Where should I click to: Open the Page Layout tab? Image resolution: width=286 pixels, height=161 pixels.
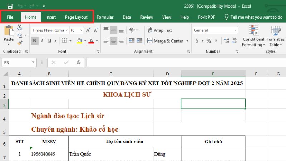coord(76,17)
